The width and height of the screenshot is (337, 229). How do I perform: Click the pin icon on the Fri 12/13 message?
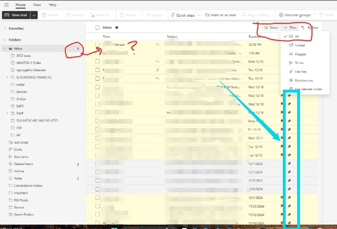289,129
